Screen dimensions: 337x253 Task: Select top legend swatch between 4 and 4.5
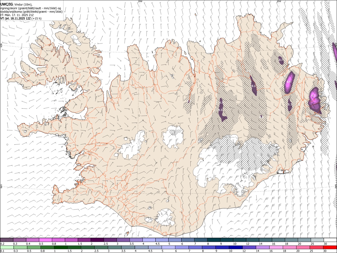pos(149,240)
